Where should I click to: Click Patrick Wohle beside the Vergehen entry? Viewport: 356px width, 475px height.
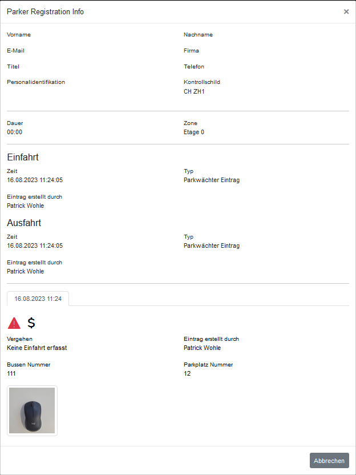[x=202, y=348]
